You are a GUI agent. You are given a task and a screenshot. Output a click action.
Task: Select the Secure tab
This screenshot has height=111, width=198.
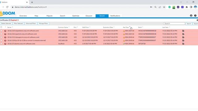point(102,16)
